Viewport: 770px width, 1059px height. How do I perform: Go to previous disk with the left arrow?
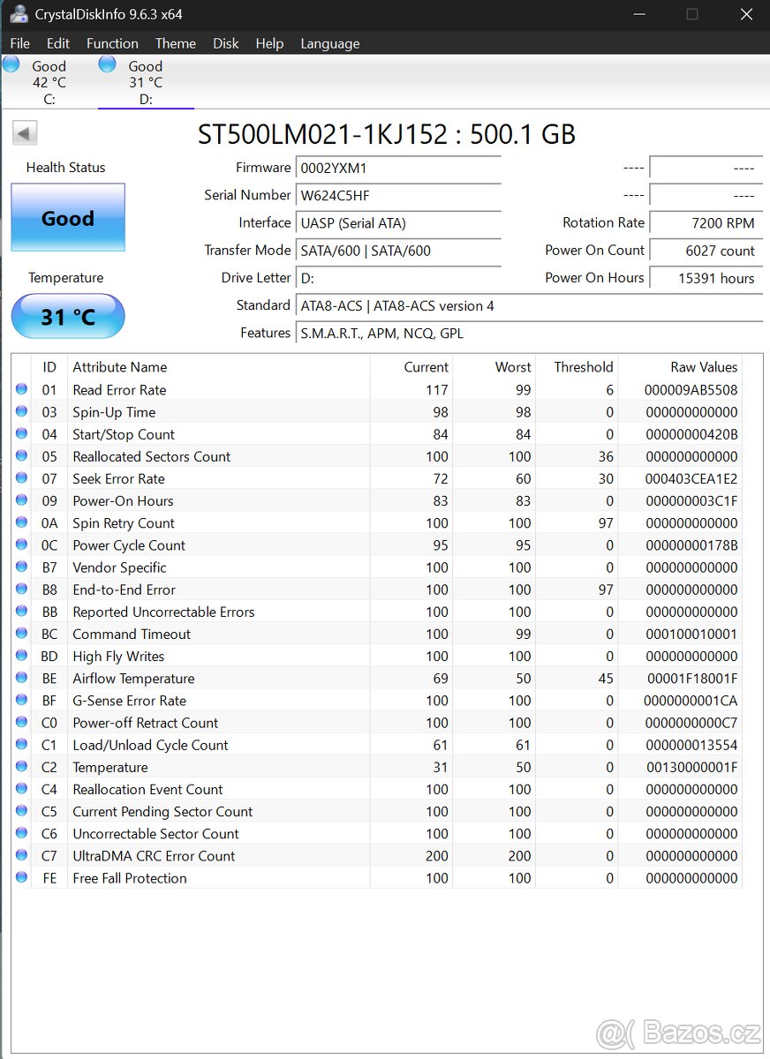click(25, 133)
